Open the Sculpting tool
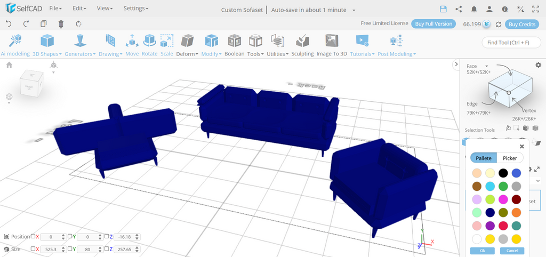The image size is (546, 257). [x=303, y=45]
